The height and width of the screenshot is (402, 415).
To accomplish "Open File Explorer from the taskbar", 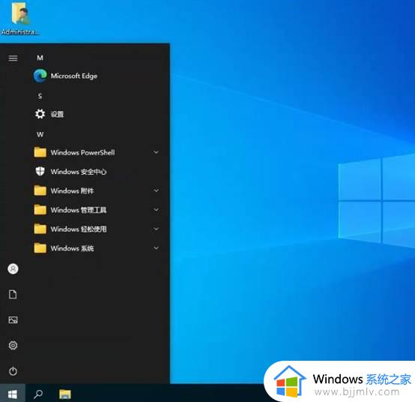I will point(65,394).
